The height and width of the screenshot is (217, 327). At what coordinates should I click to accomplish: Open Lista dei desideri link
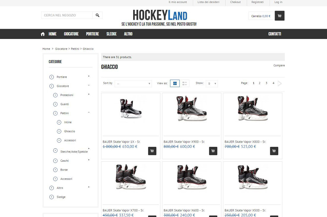pyautogui.click(x=208, y=2)
